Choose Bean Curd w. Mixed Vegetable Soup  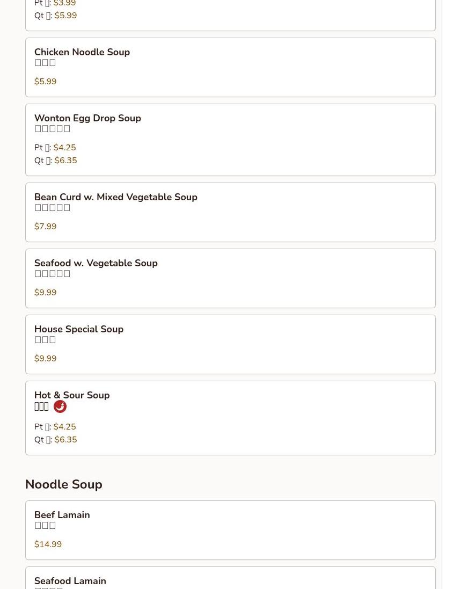pyautogui.click(x=115, y=197)
